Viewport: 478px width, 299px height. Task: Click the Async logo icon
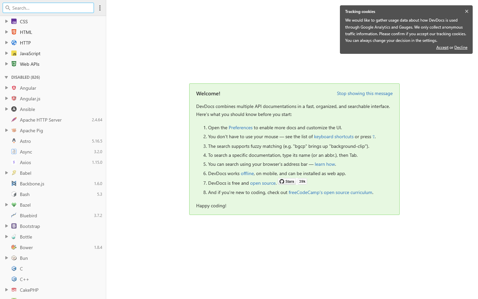point(14,152)
